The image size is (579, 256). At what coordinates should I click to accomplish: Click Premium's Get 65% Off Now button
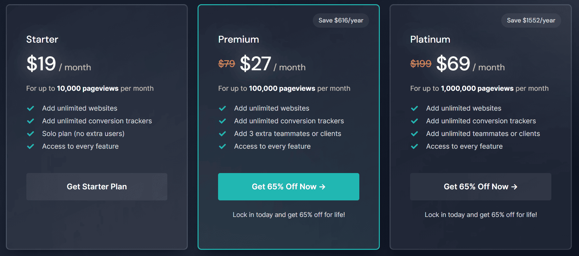pyautogui.click(x=288, y=187)
